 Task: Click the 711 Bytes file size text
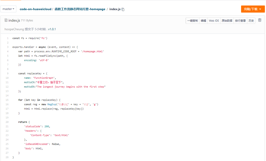27,21
